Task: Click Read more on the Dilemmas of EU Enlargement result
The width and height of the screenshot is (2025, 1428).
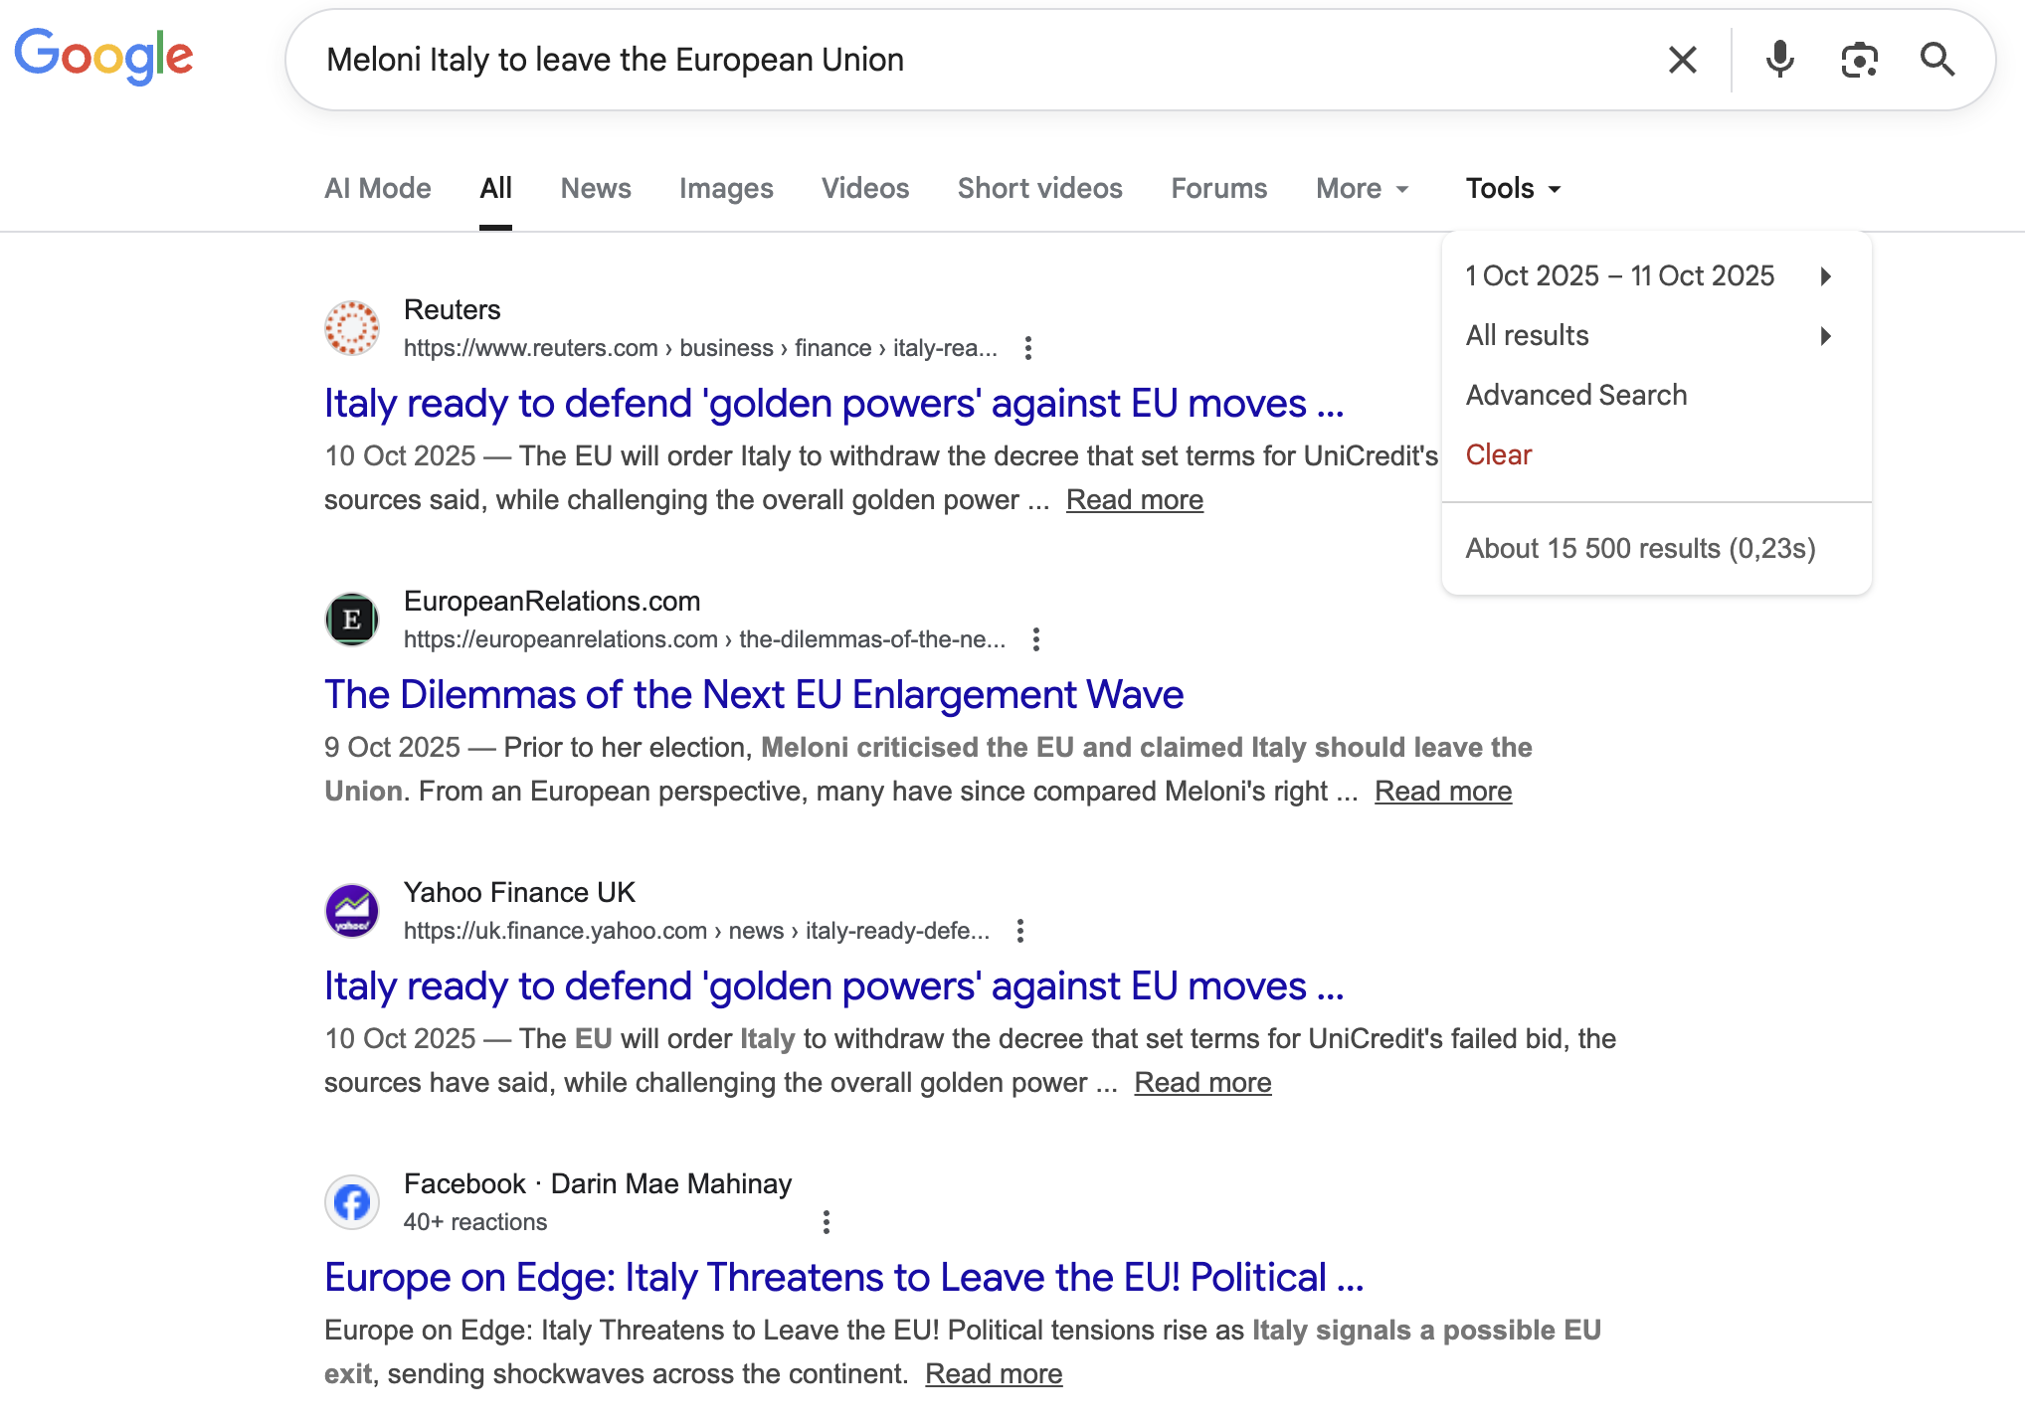Action: (1442, 791)
